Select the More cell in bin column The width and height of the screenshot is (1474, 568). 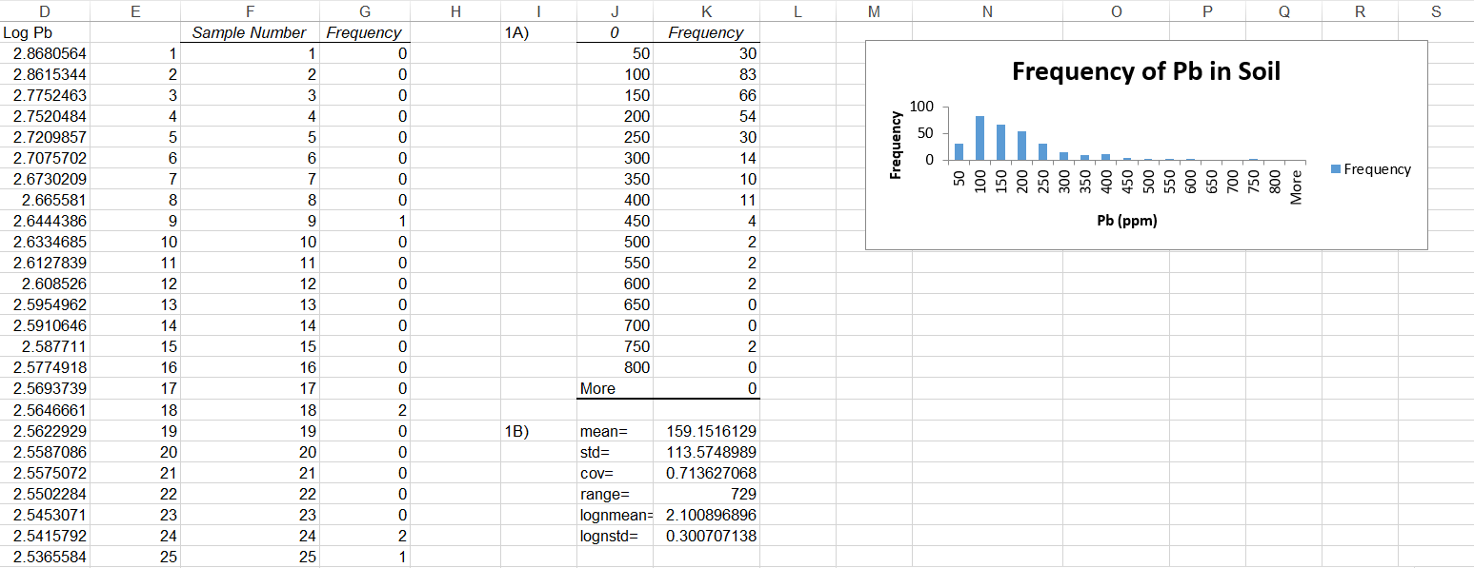pyautogui.click(x=615, y=388)
